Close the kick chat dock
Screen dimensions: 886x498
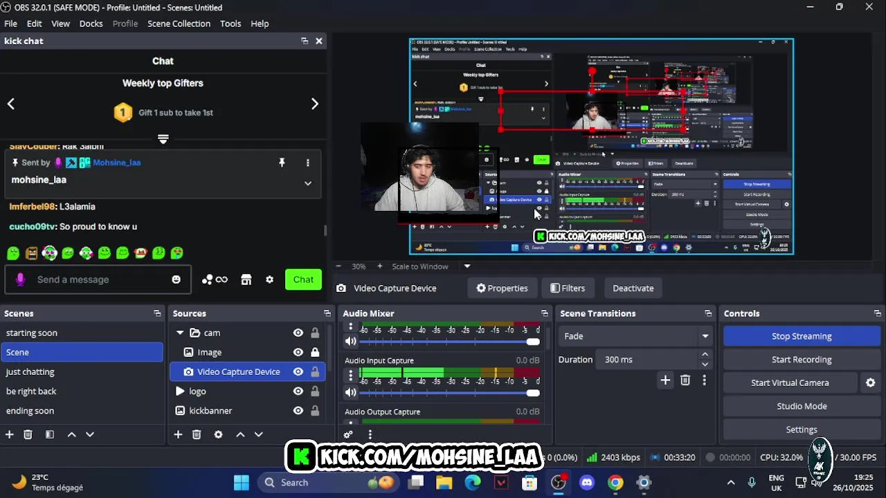319,41
